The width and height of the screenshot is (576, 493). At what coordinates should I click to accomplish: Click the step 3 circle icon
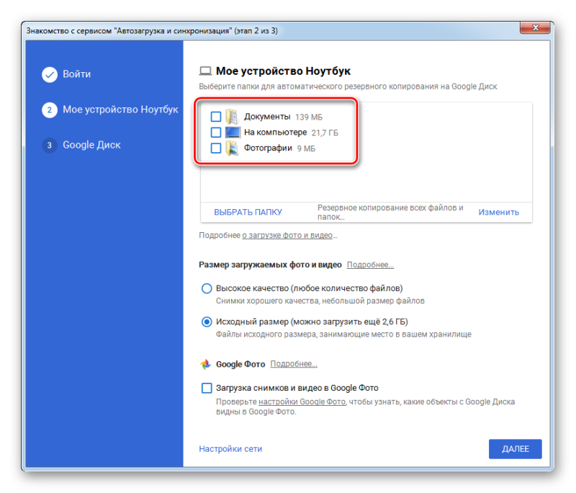point(50,145)
